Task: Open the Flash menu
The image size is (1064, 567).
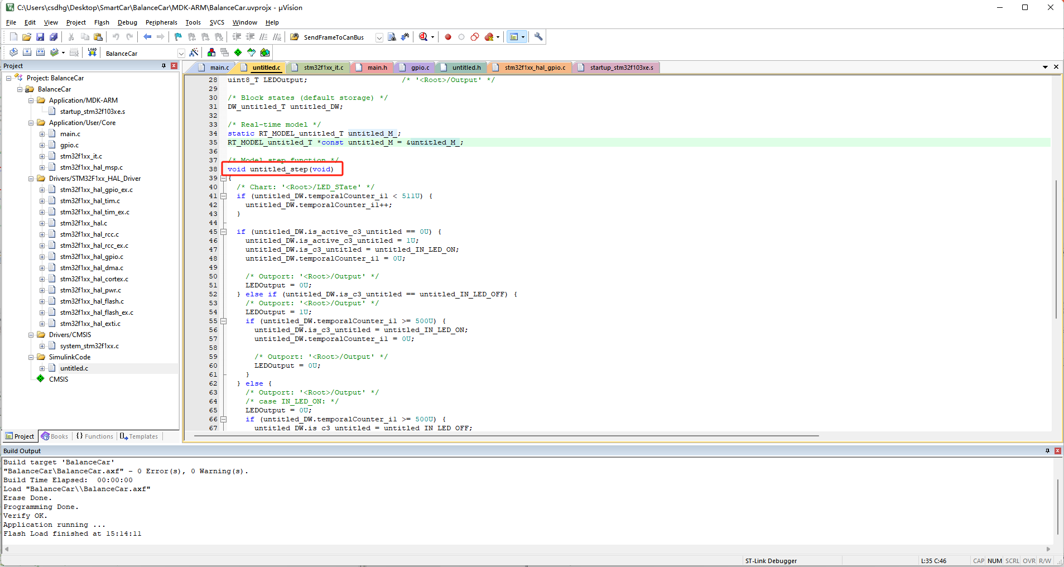Action: (x=102, y=22)
